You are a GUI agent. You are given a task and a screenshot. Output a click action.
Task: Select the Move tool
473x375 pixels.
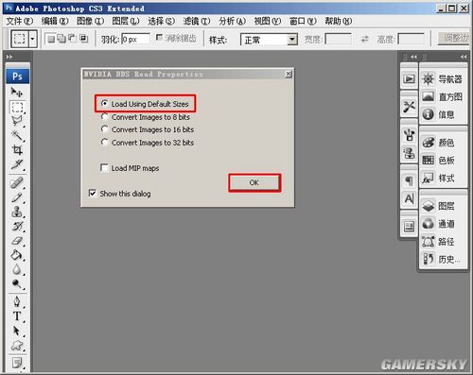click(17, 93)
